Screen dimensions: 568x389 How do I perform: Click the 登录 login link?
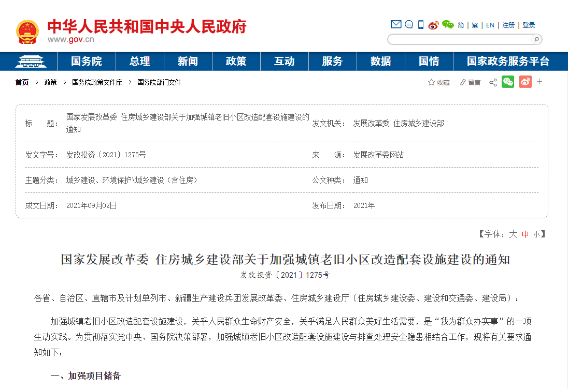[x=529, y=24]
